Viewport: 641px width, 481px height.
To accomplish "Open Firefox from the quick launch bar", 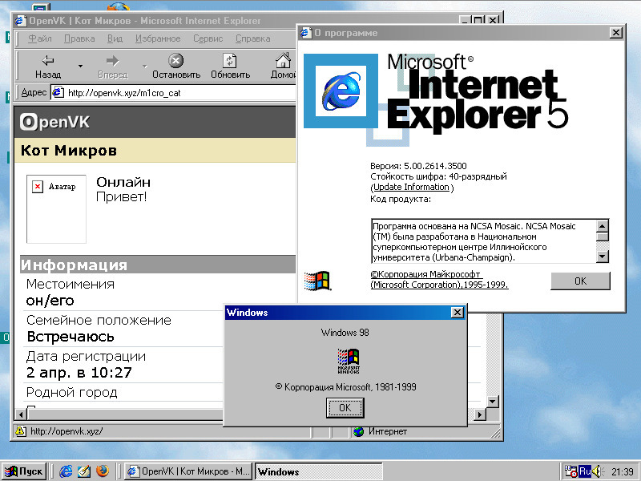I will (x=102, y=471).
